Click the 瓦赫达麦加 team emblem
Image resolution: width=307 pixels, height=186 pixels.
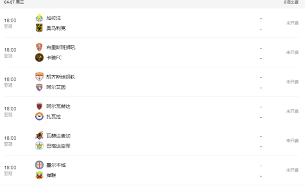(x=39, y=136)
